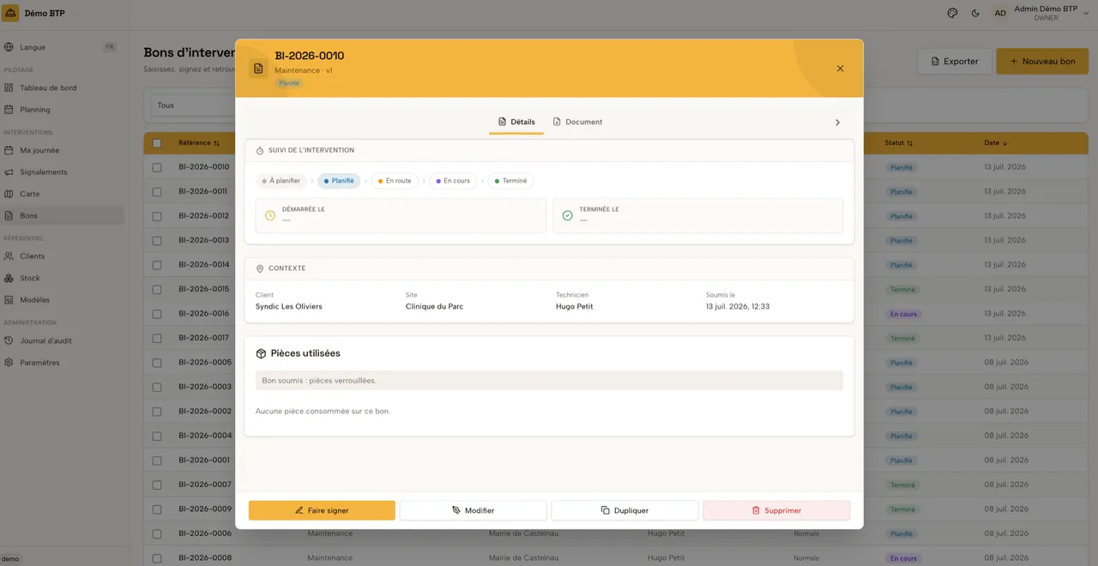Open the theme palette icon in header
The image size is (1098, 566).
[952, 13]
